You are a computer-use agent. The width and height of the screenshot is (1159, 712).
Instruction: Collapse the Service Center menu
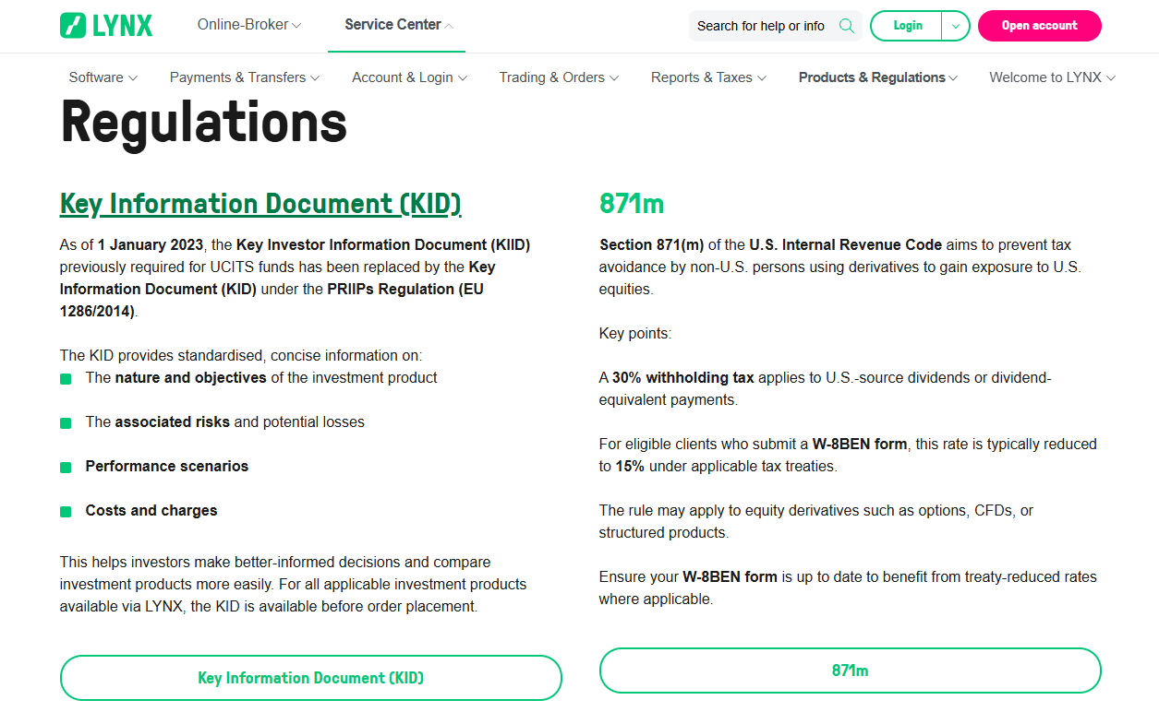[x=399, y=25]
